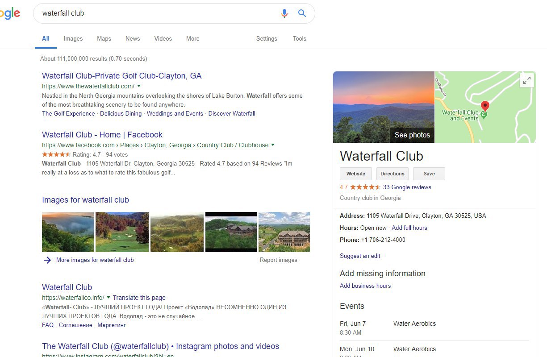This screenshot has width=547, height=357.
Task: Open The Golf Experience sitelink
Action: pos(68,114)
